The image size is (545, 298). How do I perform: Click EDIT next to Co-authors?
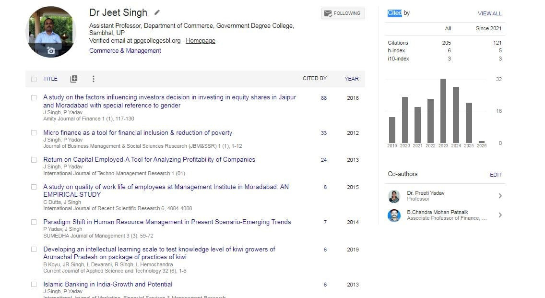[496, 175]
